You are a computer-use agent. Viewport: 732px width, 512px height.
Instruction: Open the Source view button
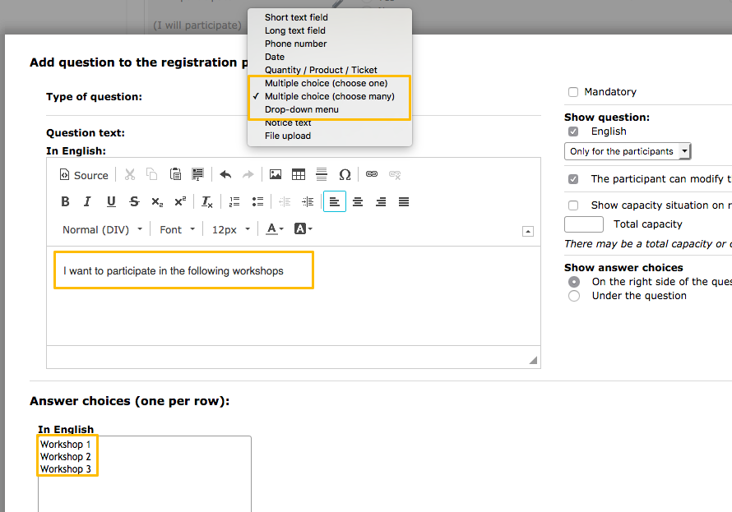pos(84,175)
